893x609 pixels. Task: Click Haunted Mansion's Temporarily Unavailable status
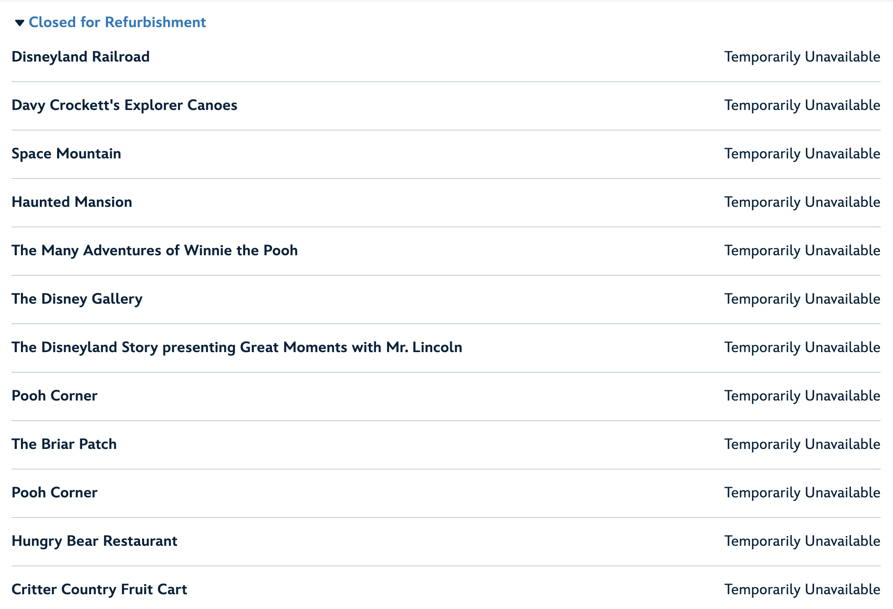click(802, 202)
